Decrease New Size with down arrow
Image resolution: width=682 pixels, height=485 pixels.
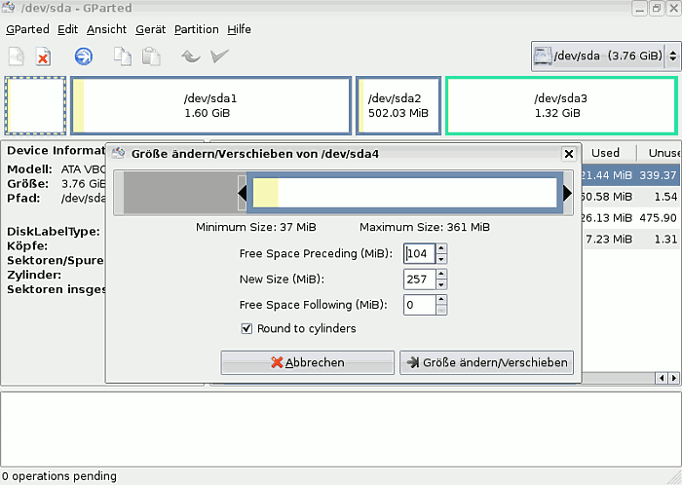[441, 284]
